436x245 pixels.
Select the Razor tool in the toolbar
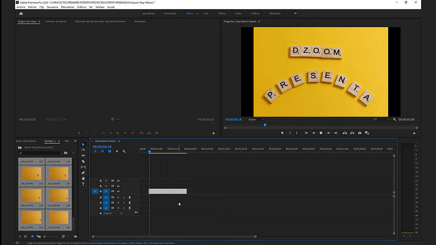point(83,161)
